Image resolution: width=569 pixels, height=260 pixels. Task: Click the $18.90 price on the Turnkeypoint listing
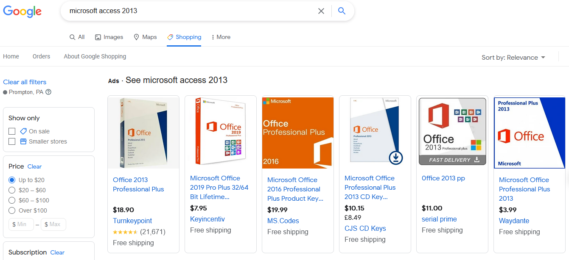[123, 210]
